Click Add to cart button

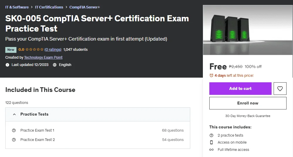(240, 89)
